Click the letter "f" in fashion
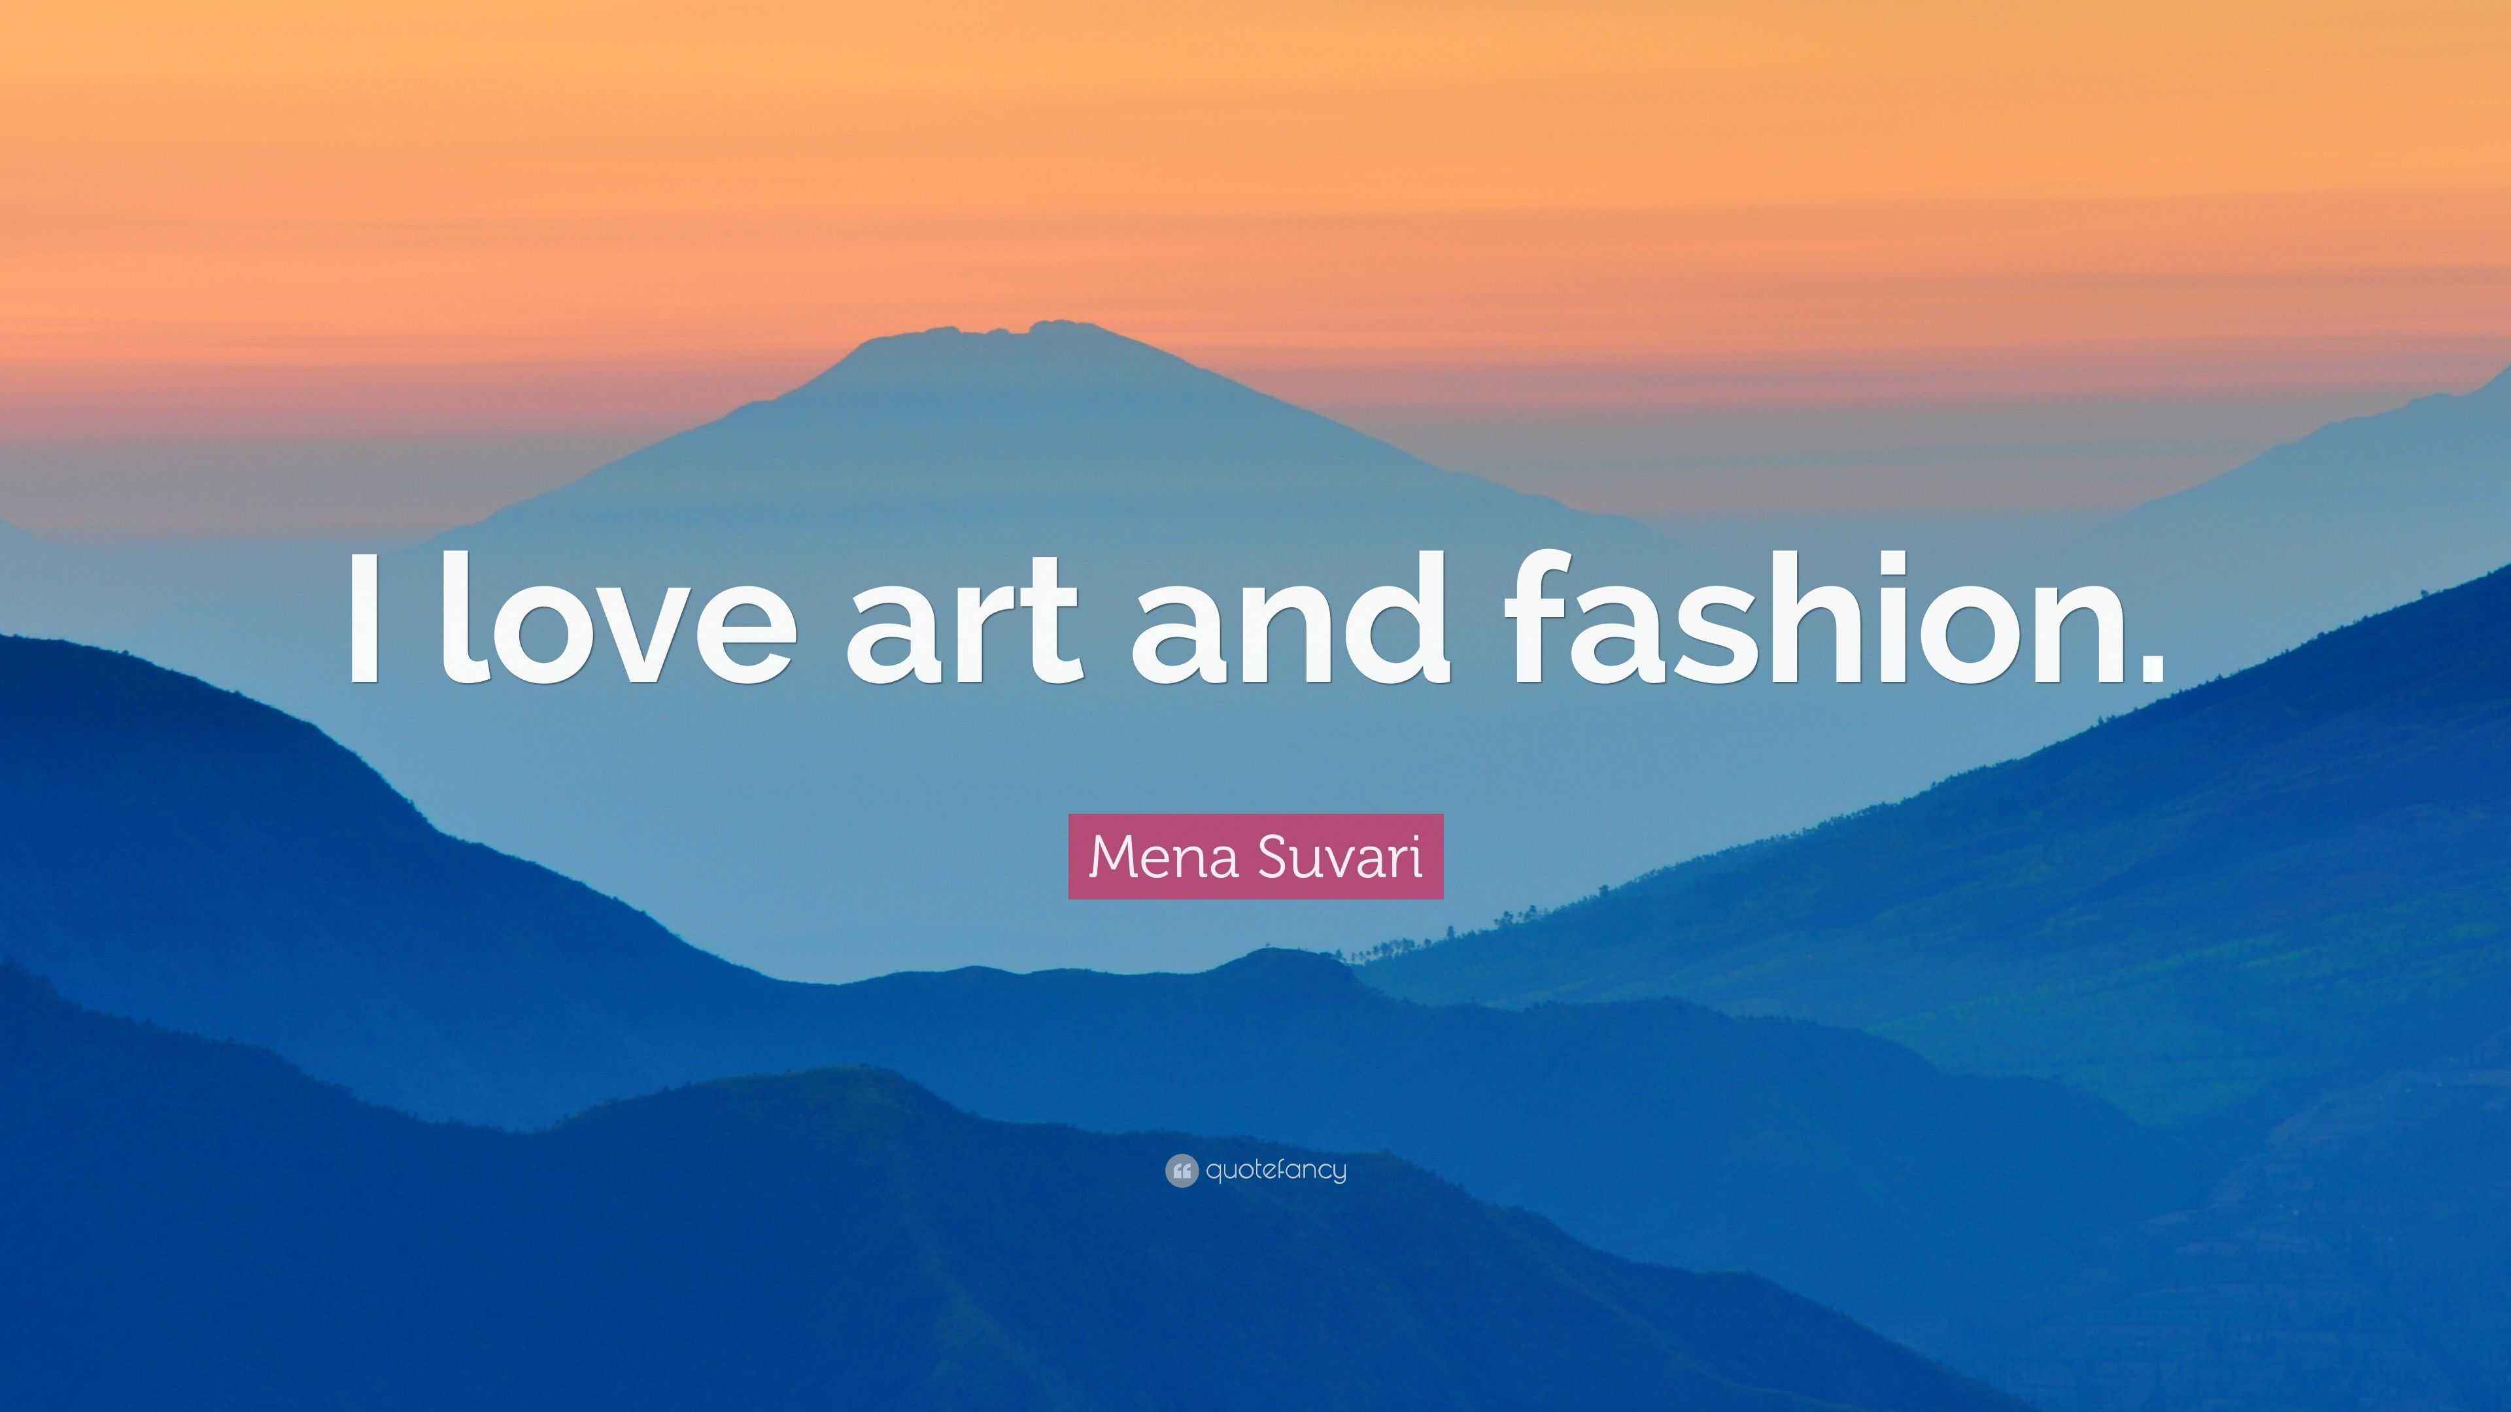 pyautogui.click(x=1542, y=616)
